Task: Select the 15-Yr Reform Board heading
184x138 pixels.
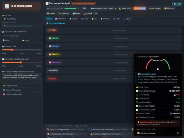Action: point(56,23)
